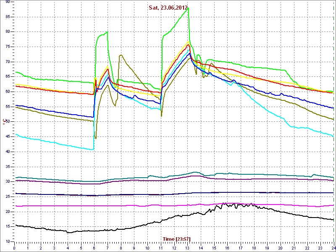Click hour label '1' on time axis
The image size is (336, 252).
click(28, 247)
